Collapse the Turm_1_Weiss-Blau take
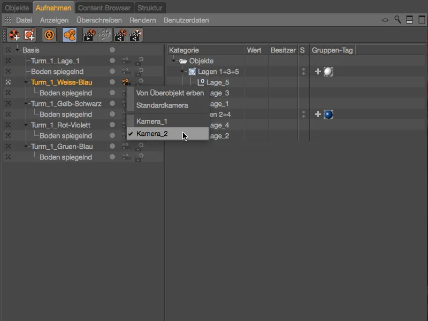The width and height of the screenshot is (428, 321). tap(26, 82)
